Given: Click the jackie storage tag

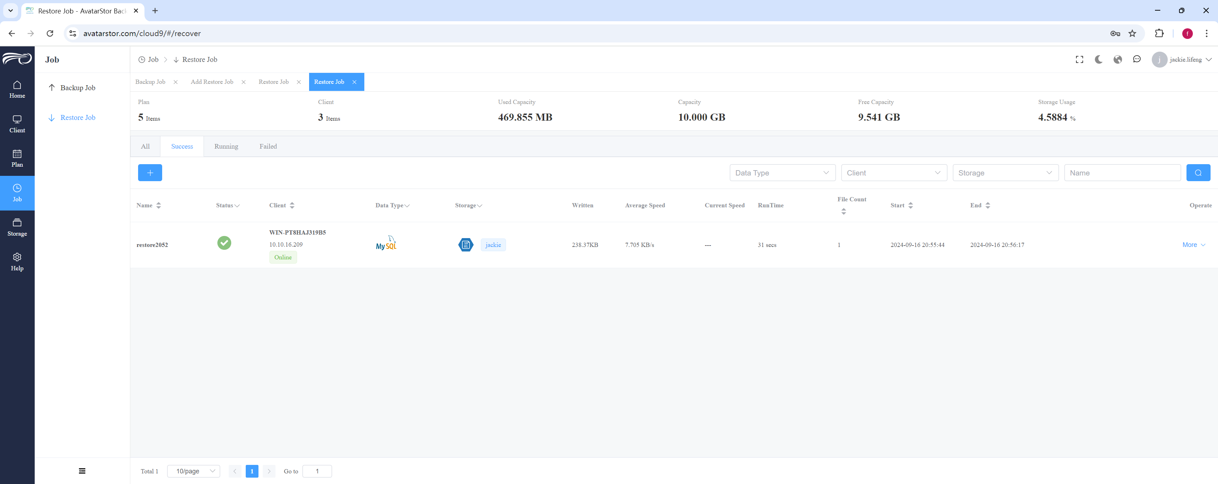Looking at the screenshot, I should pyautogui.click(x=493, y=245).
